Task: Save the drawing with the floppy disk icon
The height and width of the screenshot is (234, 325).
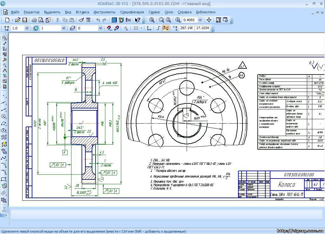Action: point(25,20)
